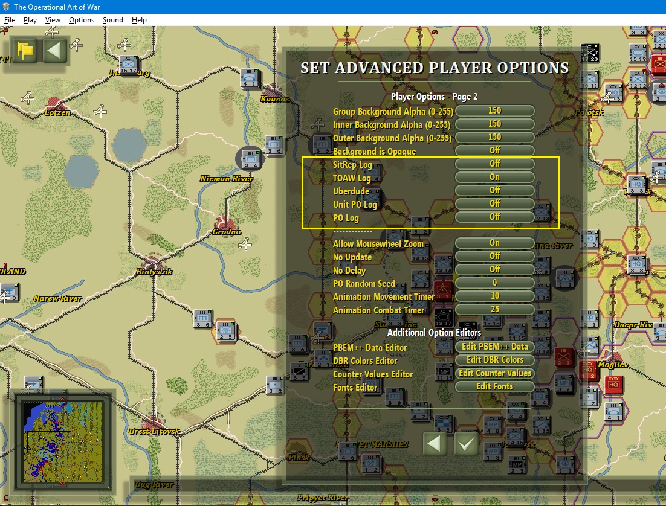Screen dimensions: 666x506
Task: Click the application icon in title bar
Action: pyautogui.click(x=6, y=7)
